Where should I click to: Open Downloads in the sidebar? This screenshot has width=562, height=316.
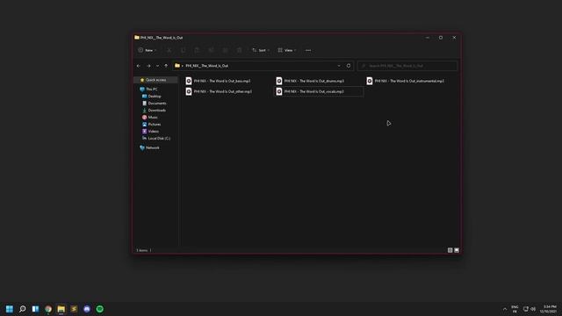pyautogui.click(x=156, y=111)
